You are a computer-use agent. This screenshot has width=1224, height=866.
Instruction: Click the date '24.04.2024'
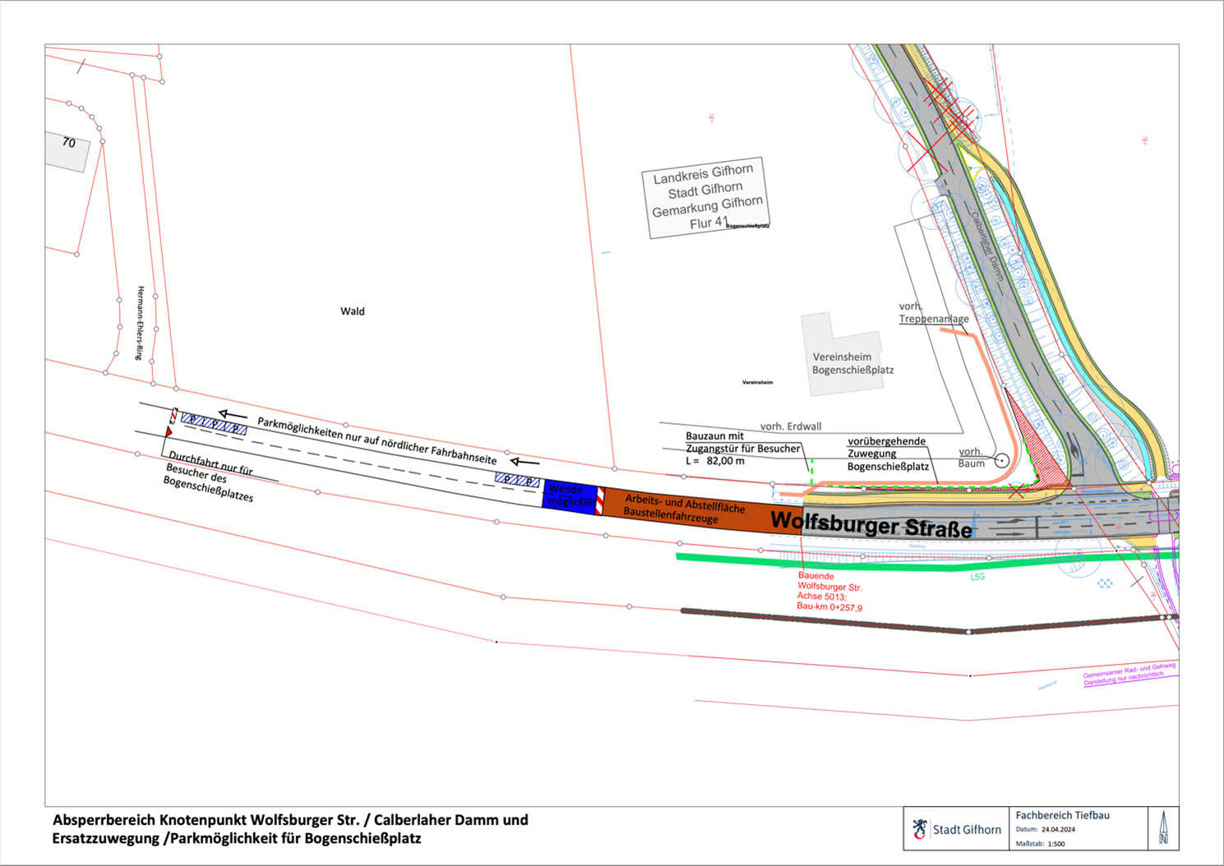[x=1059, y=830]
